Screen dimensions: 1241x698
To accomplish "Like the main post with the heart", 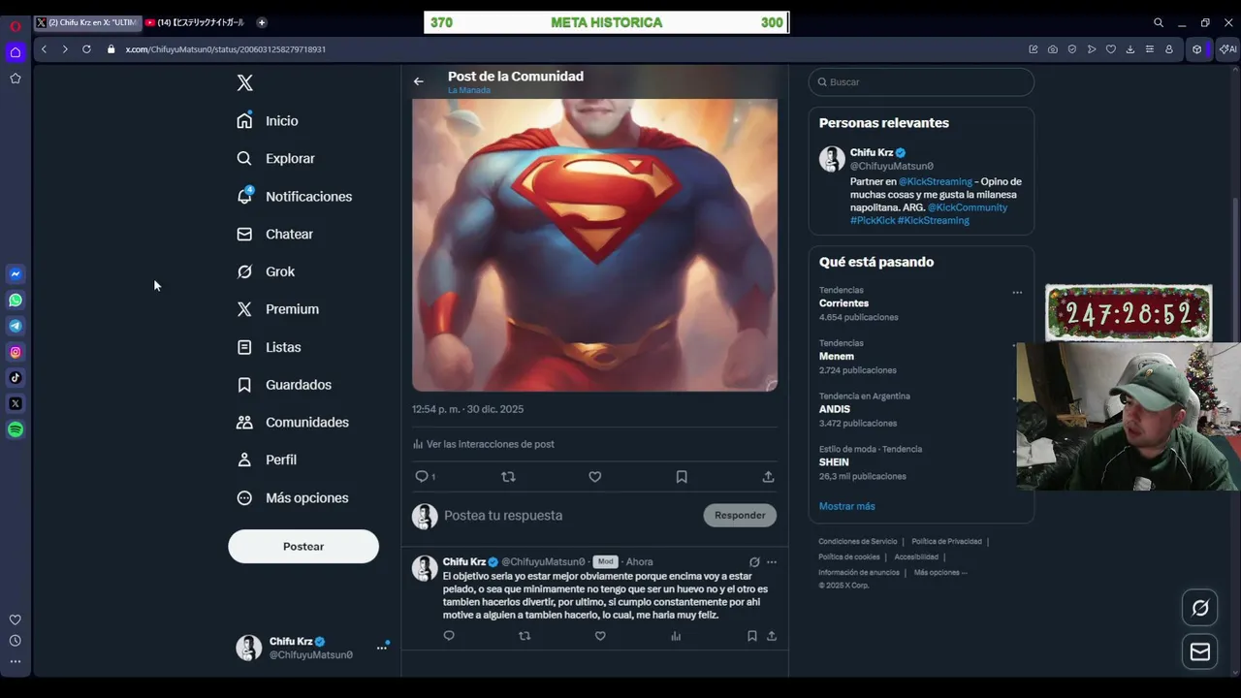I will point(595,477).
